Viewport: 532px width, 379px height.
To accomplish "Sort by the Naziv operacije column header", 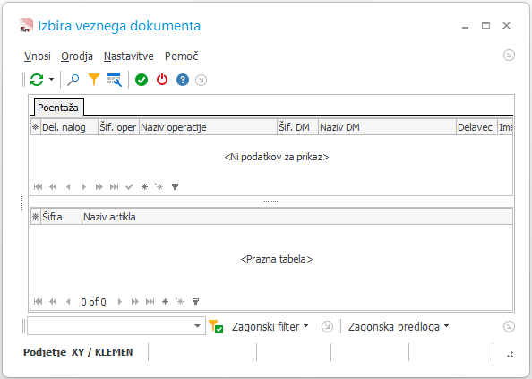I will tap(208, 127).
